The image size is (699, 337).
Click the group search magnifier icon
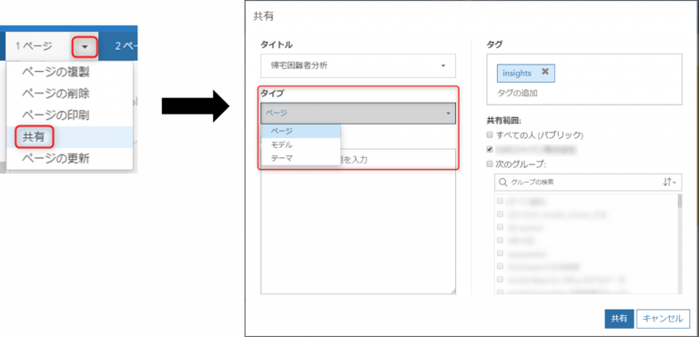click(x=503, y=182)
